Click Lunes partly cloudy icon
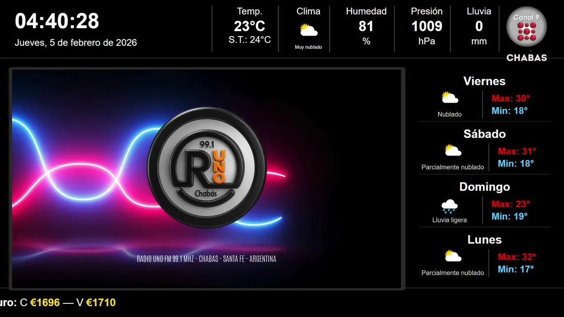Viewport: 564px width, 317px height. click(453, 256)
